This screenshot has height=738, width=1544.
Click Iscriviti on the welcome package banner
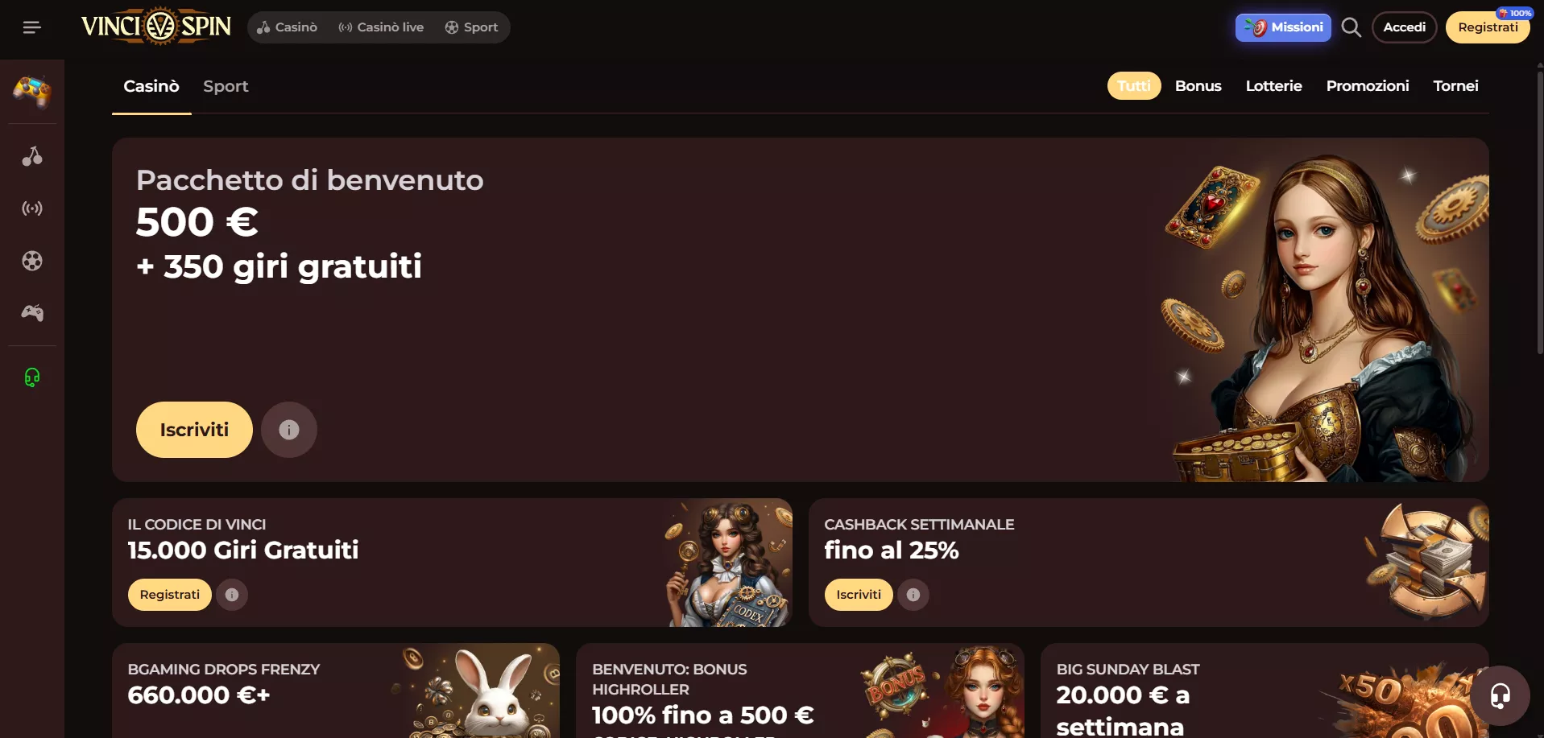pos(194,430)
